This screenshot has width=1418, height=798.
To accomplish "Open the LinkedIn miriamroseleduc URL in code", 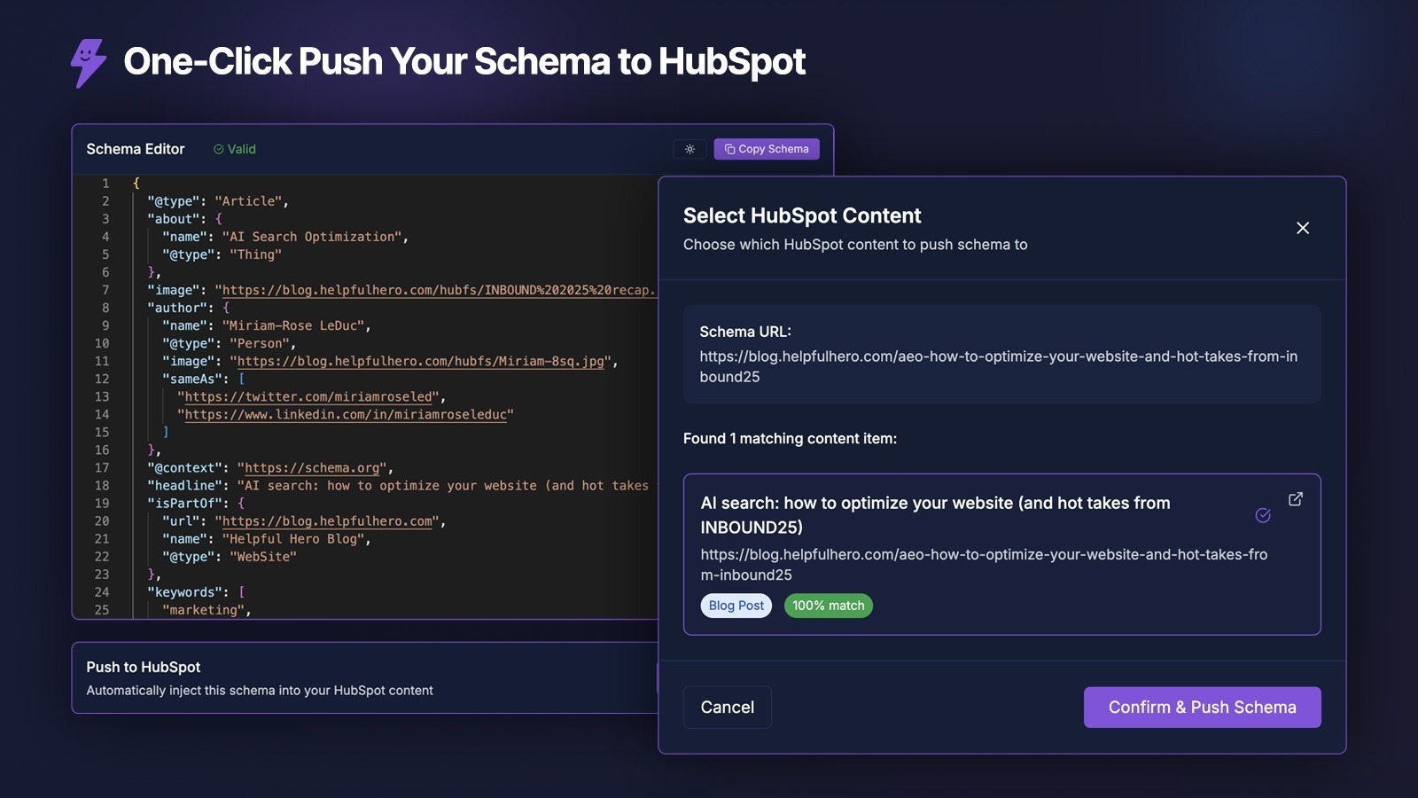I will 346,415.
